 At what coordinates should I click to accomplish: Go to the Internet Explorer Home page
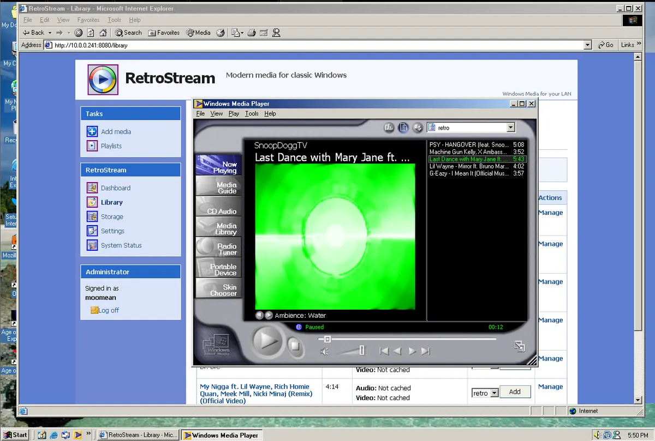pos(103,33)
